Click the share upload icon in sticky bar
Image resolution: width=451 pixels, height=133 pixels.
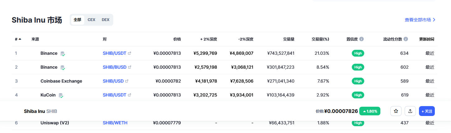pos(410,111)
